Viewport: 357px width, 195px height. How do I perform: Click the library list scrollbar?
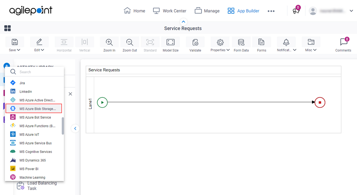[x=63, y=126]
